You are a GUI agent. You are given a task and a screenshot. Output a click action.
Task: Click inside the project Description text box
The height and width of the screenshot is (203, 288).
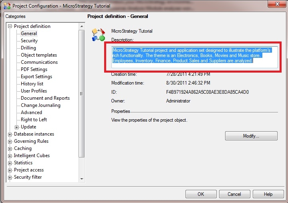[x=195, y=57]
